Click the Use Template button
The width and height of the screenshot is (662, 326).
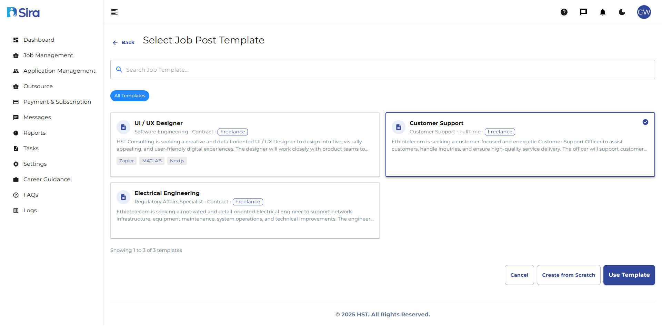point(629,275)
